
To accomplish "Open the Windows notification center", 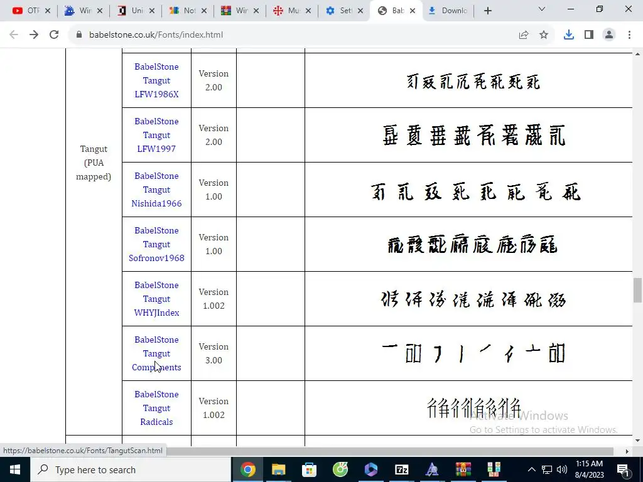I will [623, 469].
